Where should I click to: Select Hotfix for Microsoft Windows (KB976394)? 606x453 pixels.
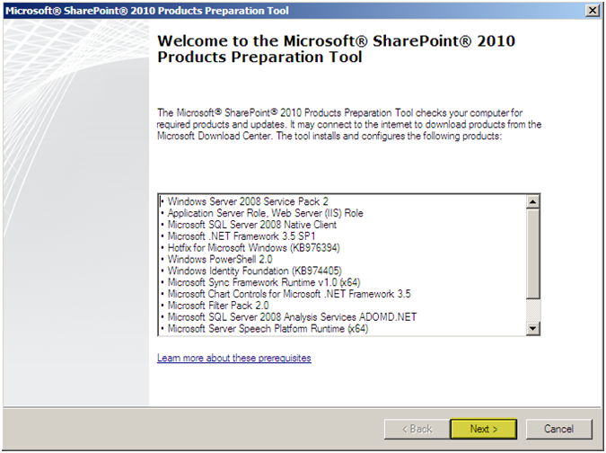(253, 247)
